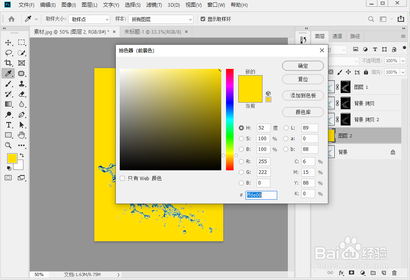Select the Move tool
The image size is (410, 280).
tap(8, 42)
